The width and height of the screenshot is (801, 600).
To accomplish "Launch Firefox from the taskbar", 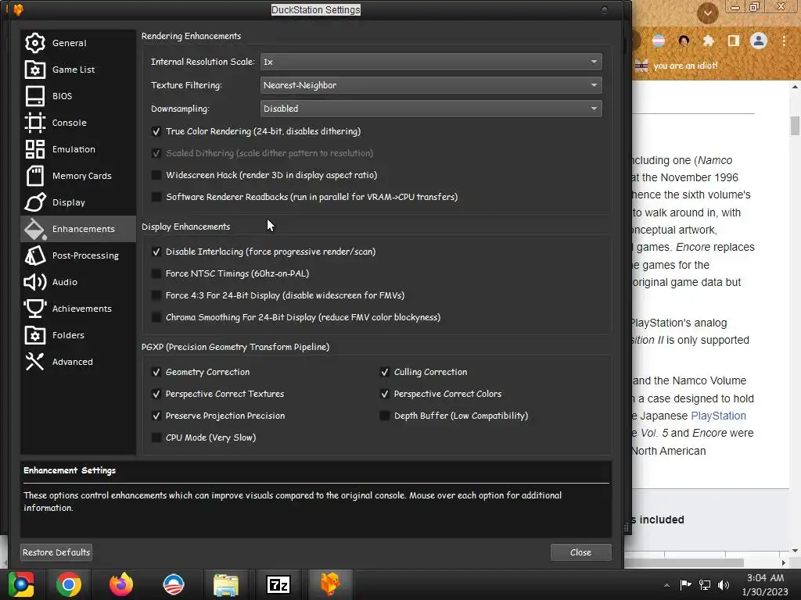I will click(121, 584).
